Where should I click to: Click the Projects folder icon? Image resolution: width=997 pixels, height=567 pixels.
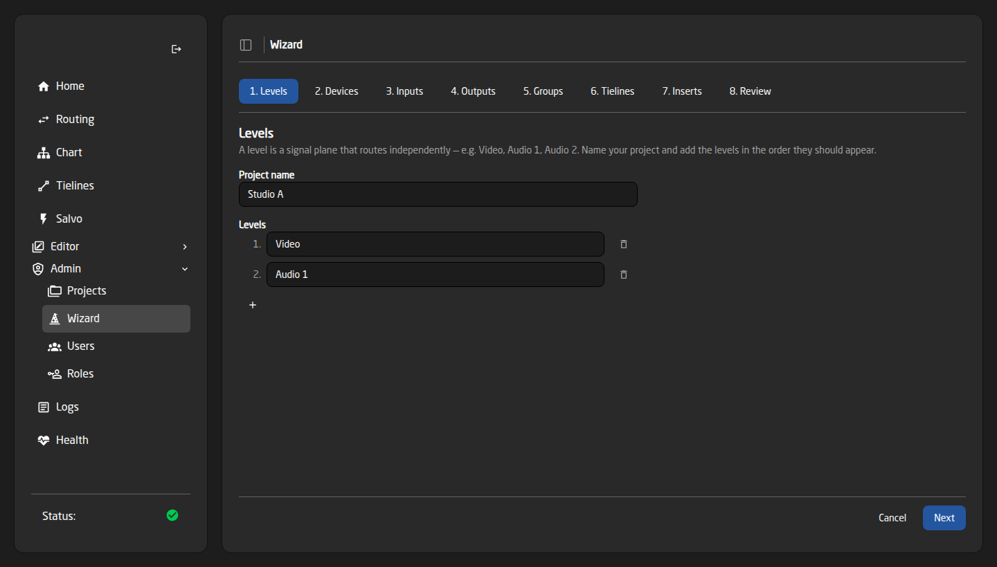[x=55, y=291]
